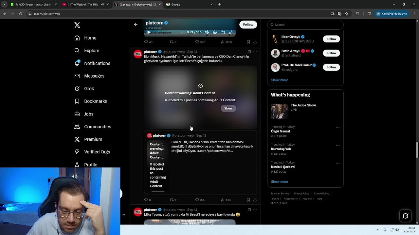
Task: Bookmark this page with star
Action: pos(346,14)
